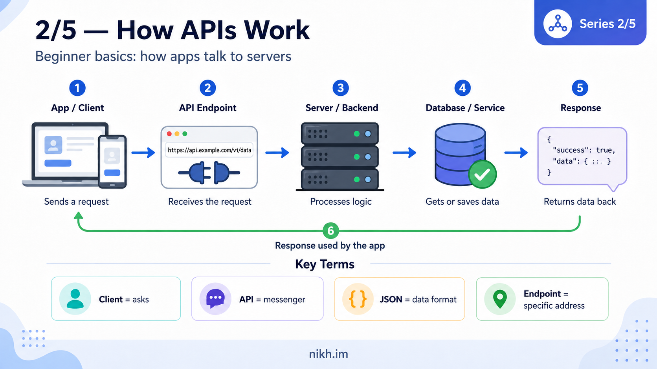Click the '"success": true,' line in the response

[x=584, y=150]
